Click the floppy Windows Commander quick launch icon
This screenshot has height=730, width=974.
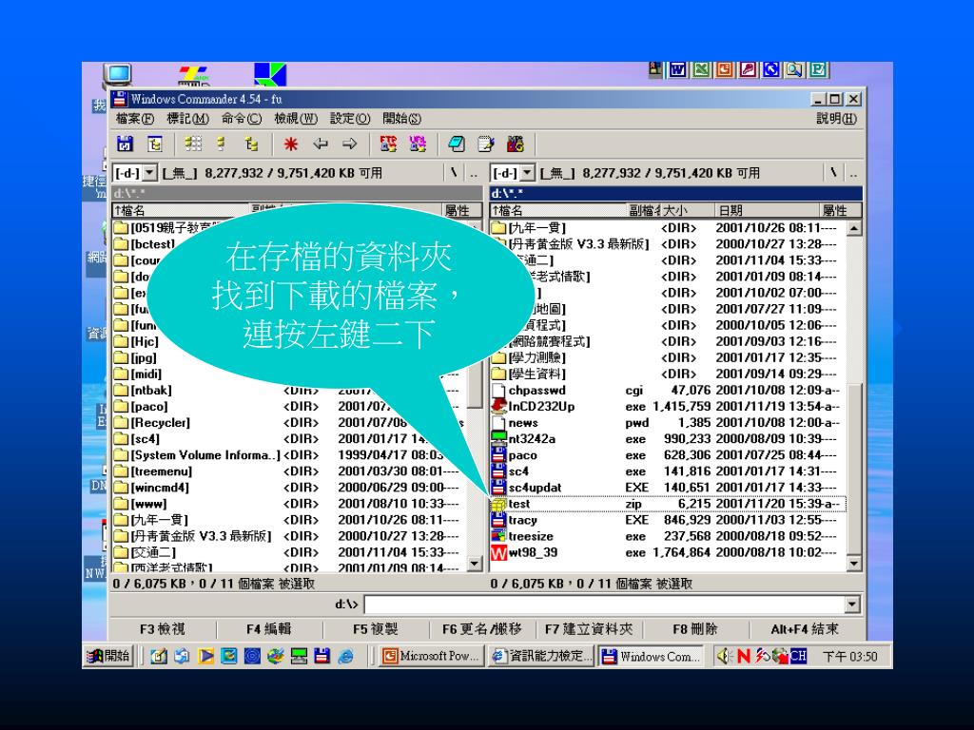(x=322, y=656)
